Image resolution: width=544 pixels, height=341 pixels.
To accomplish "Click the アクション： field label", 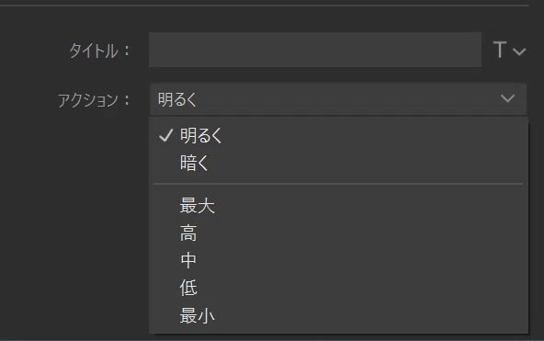I will [94, 100].
